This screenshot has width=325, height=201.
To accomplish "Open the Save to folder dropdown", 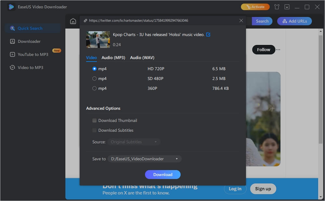I will click(145, 159).
